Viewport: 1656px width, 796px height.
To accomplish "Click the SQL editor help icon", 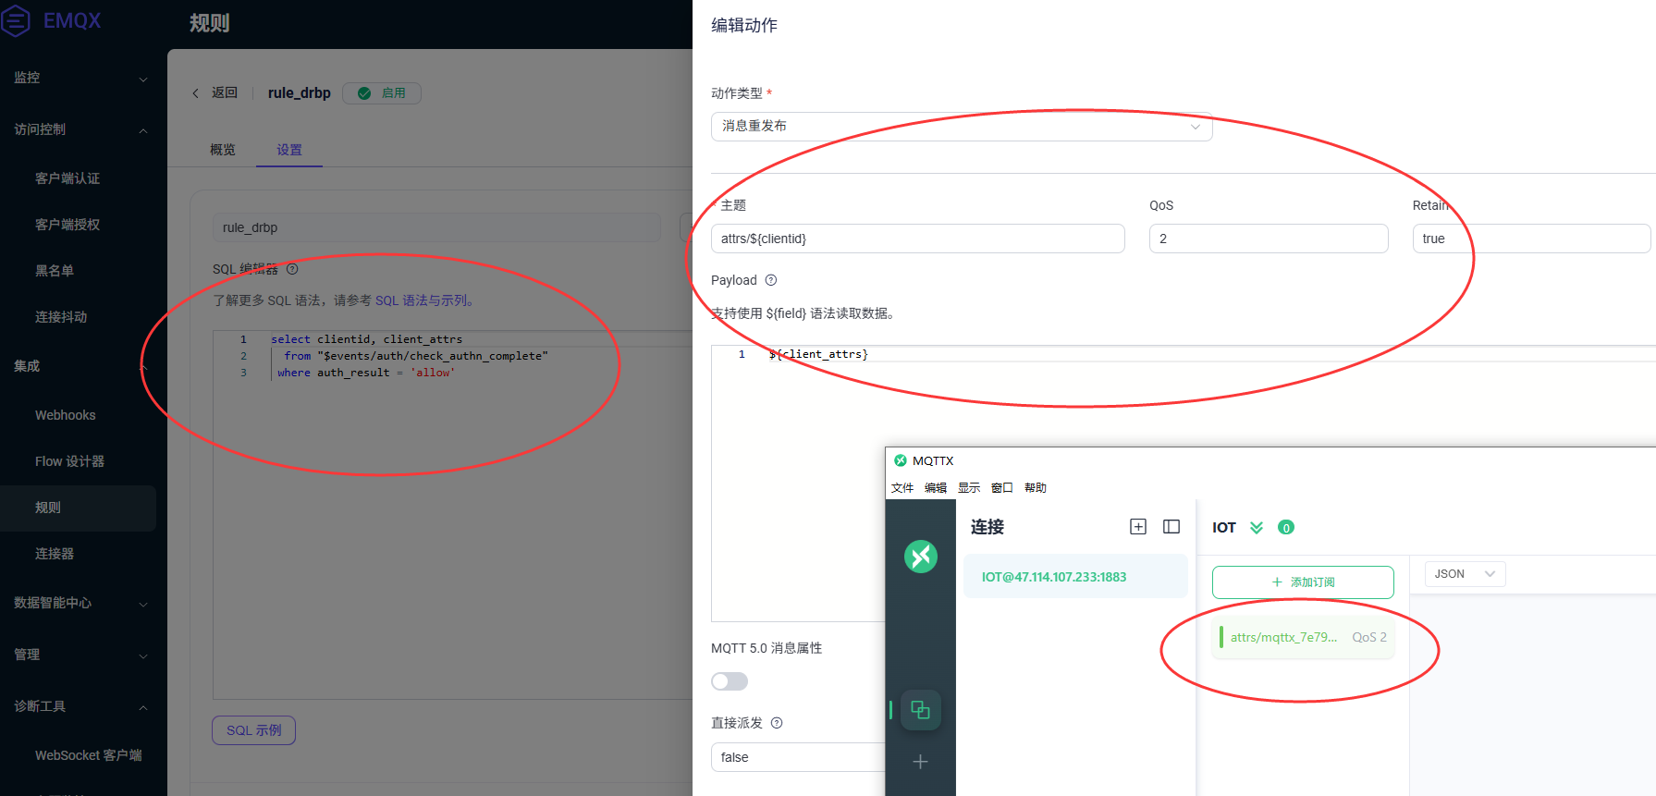I will (292, 269).
